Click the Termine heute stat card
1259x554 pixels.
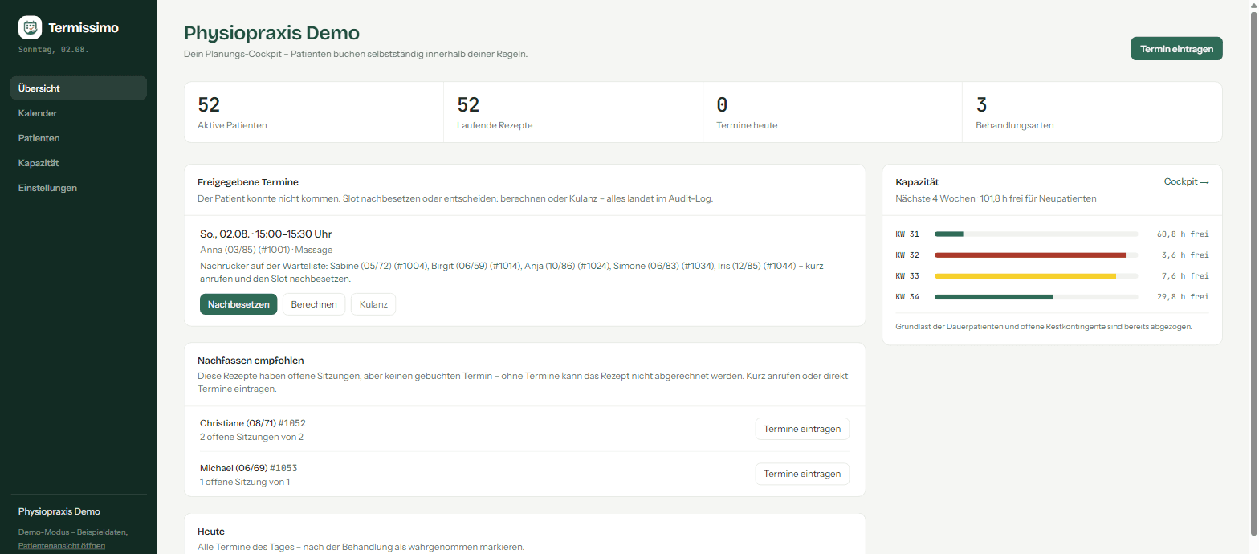833,112
